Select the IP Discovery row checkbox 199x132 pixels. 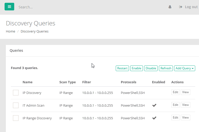click(16, 93)
